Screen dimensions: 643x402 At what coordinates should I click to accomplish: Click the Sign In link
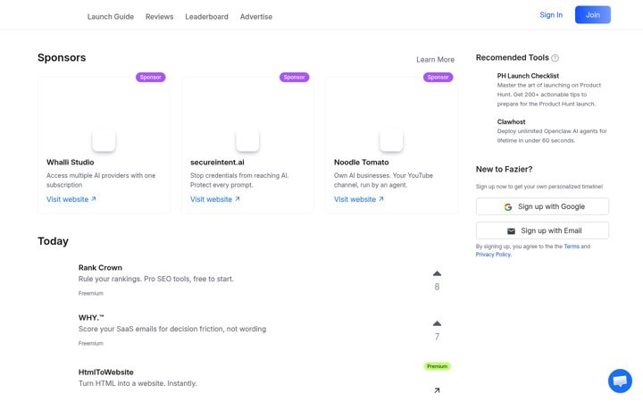click(551, 15)
